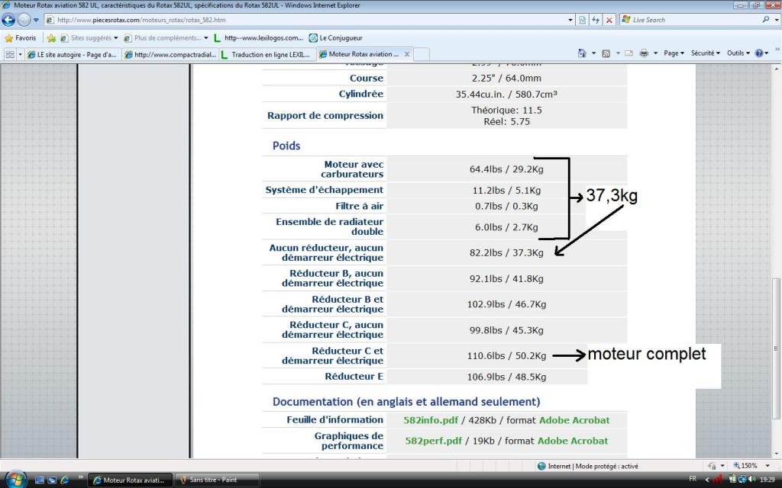Viewport: 782px width, 488px height.
Task: Show hidden tray icons arrow
Action: tap(706, 480)
